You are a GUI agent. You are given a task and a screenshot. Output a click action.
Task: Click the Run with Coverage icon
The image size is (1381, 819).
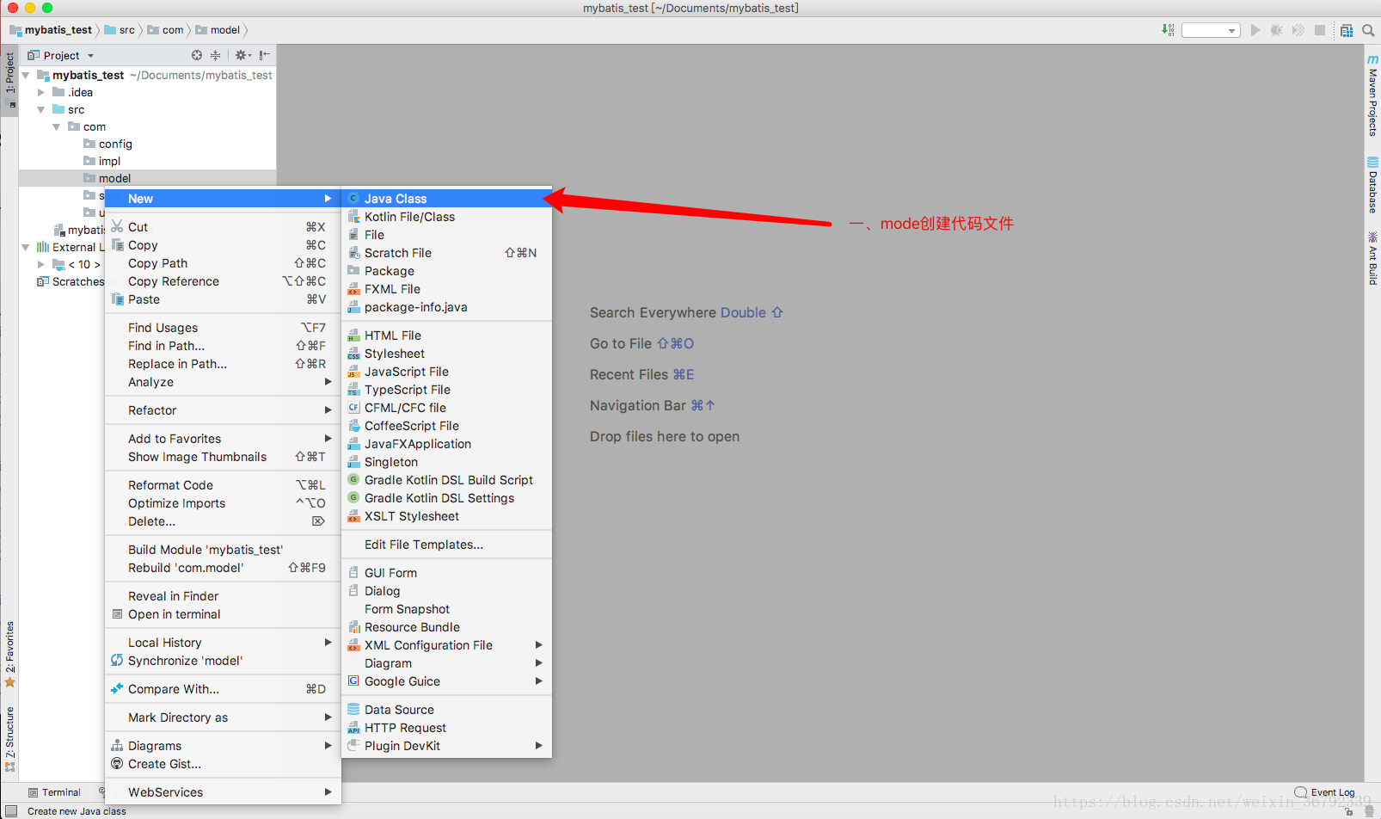[1298, 30]
